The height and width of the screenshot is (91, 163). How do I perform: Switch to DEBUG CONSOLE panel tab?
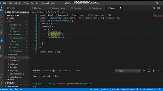coord(64,71)
